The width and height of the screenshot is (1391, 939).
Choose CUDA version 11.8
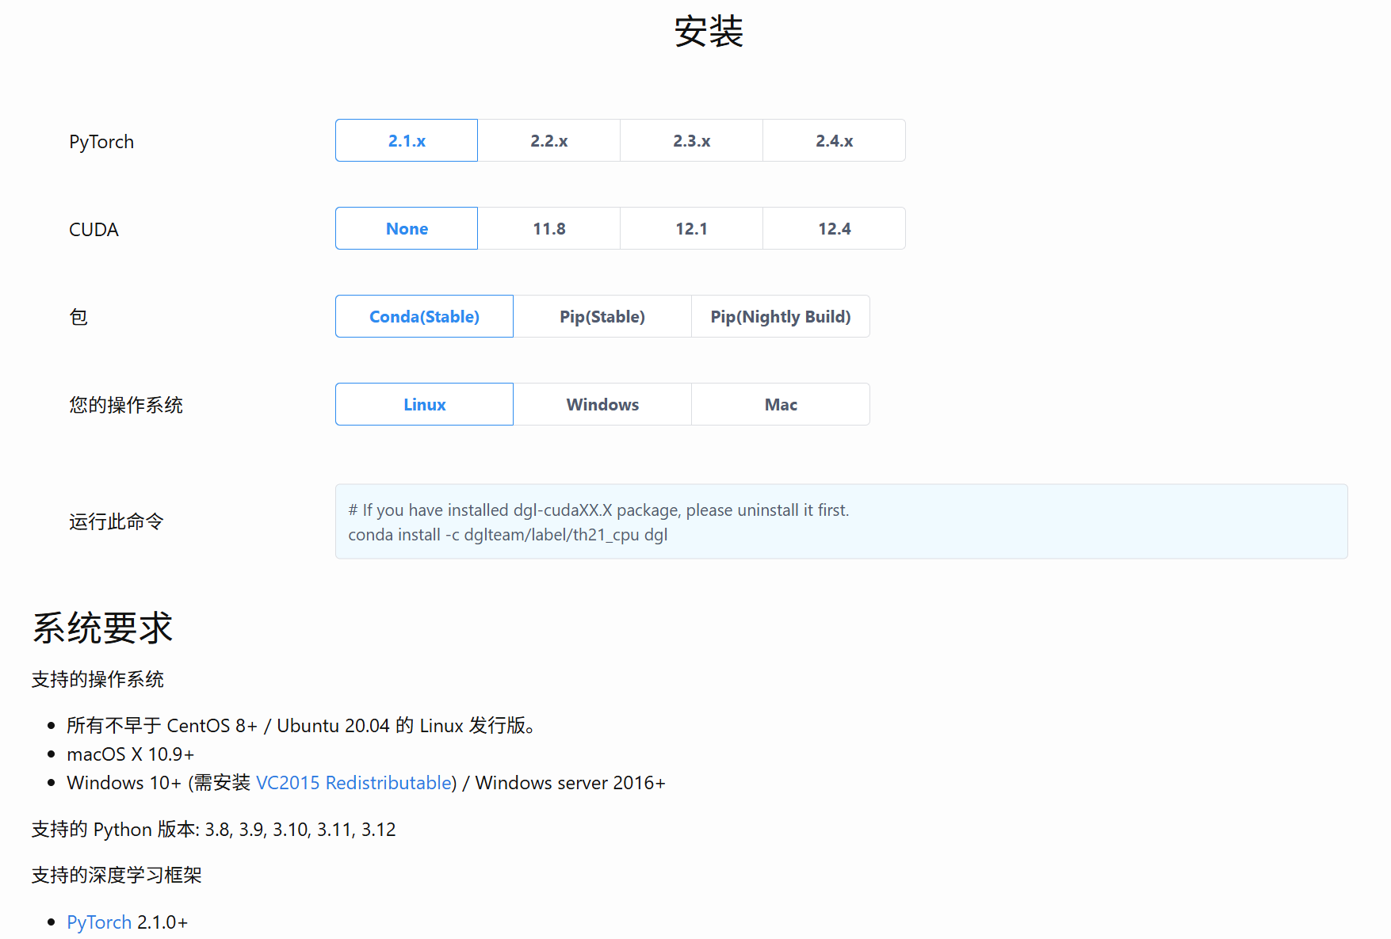click(x=549, y=228)
